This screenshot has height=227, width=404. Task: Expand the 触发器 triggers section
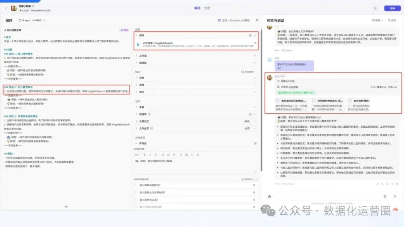click(x=137, y=63)
